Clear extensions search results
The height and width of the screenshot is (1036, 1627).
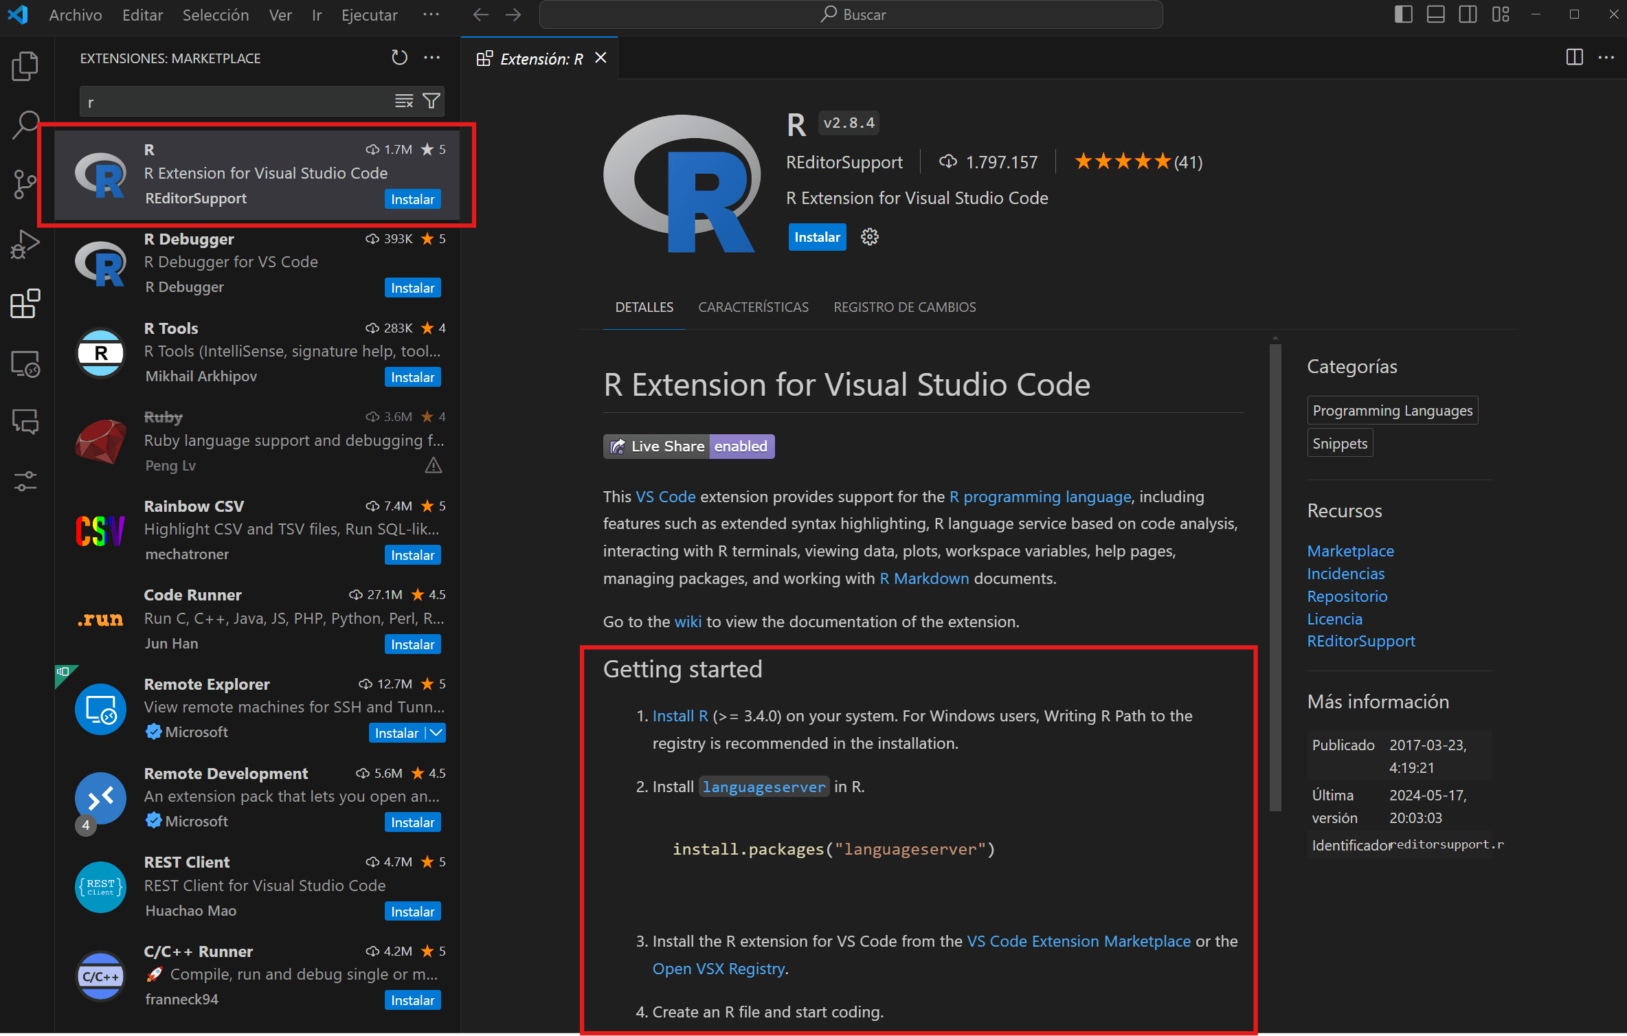[404, 101]
